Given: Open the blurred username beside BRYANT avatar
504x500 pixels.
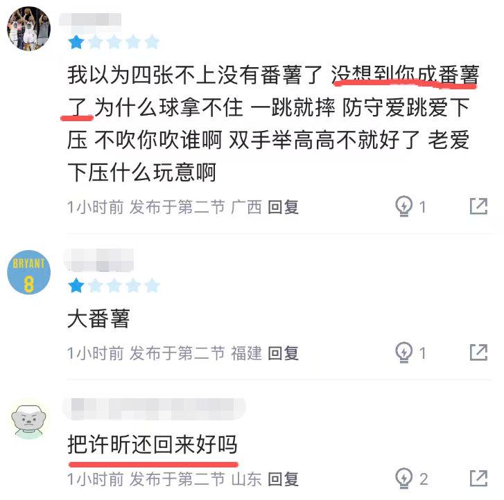Looking at the screenshot, I should pos(99,260).
